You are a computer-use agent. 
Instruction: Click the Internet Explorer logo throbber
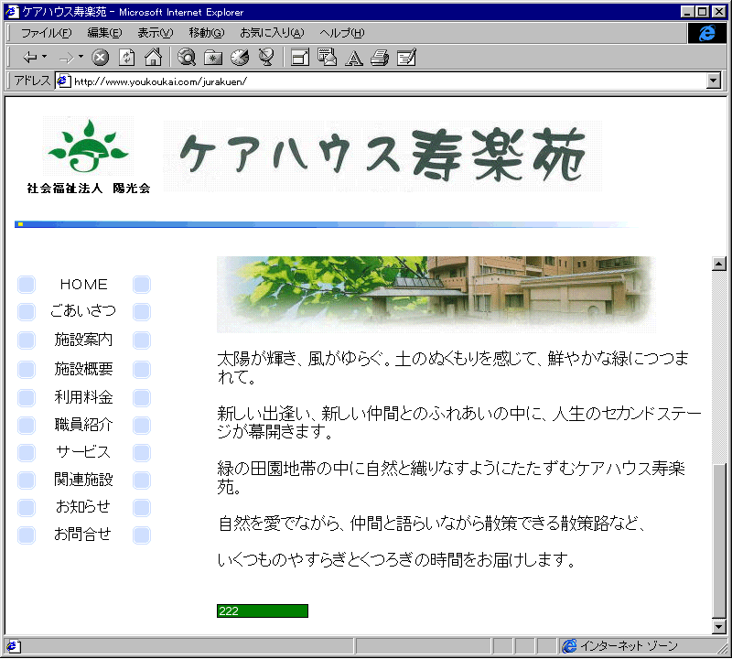[x=707, y=33]
